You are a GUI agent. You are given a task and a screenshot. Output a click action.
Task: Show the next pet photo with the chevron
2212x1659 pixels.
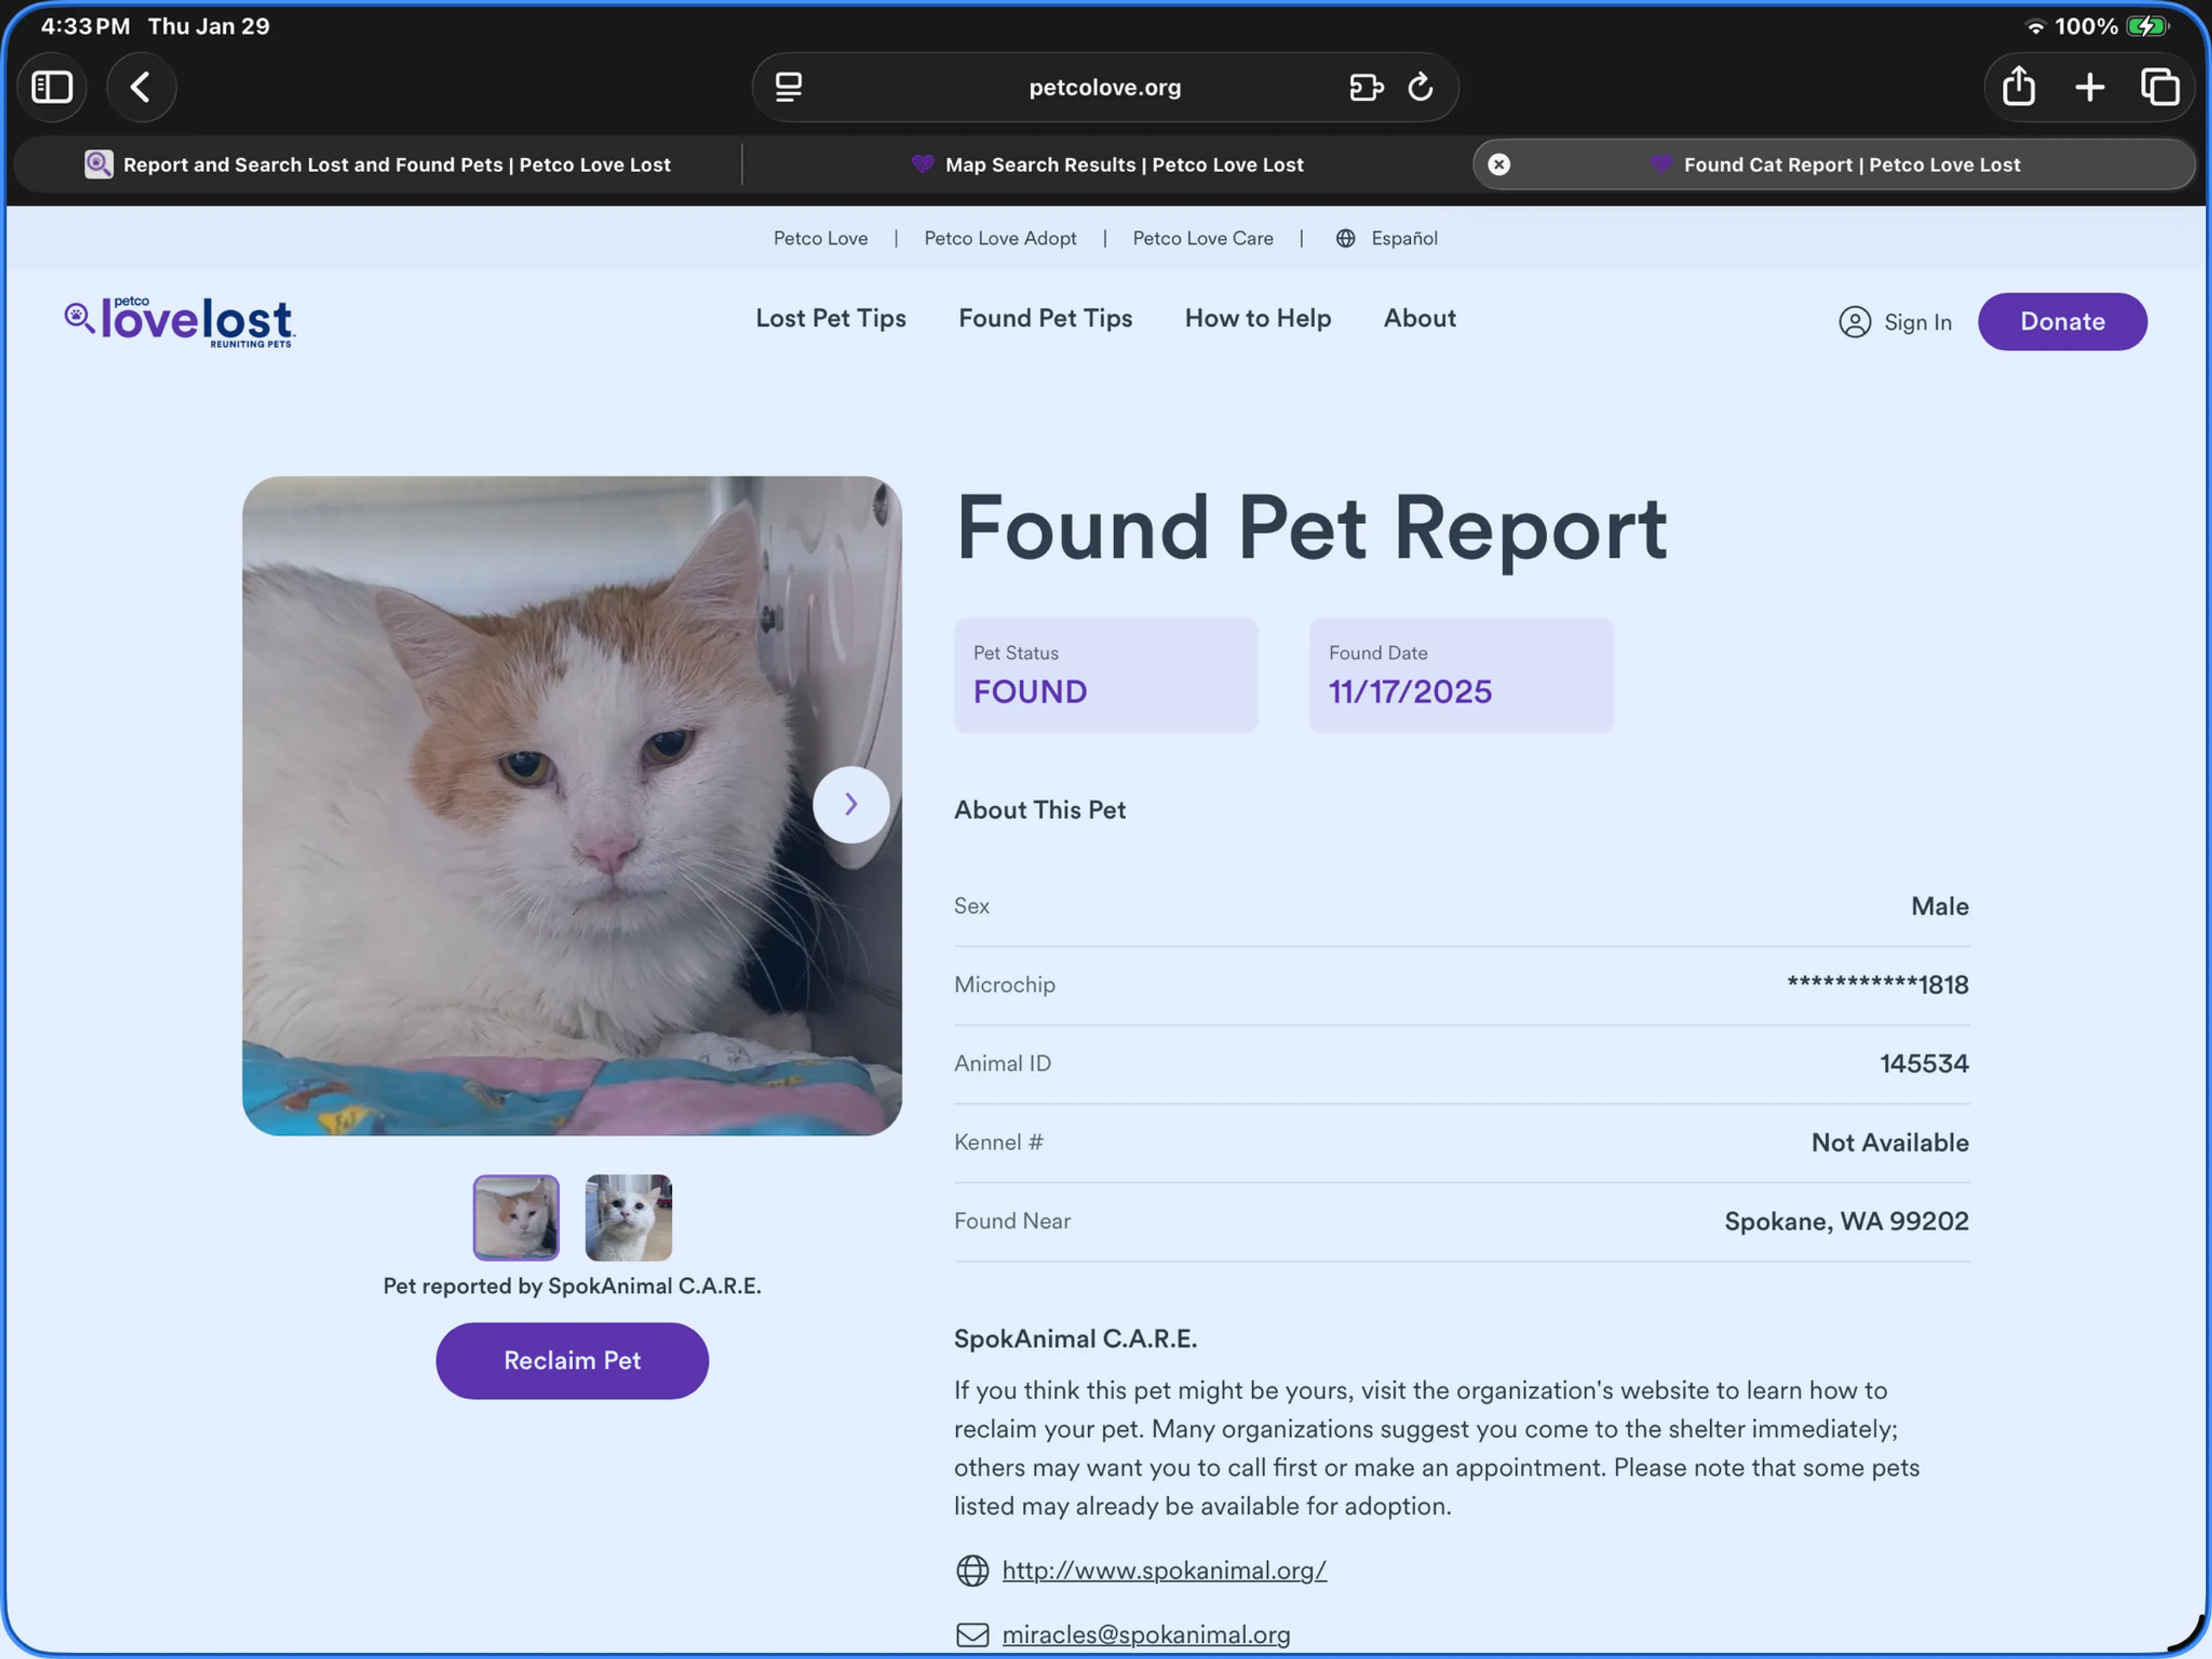[851, 804]
